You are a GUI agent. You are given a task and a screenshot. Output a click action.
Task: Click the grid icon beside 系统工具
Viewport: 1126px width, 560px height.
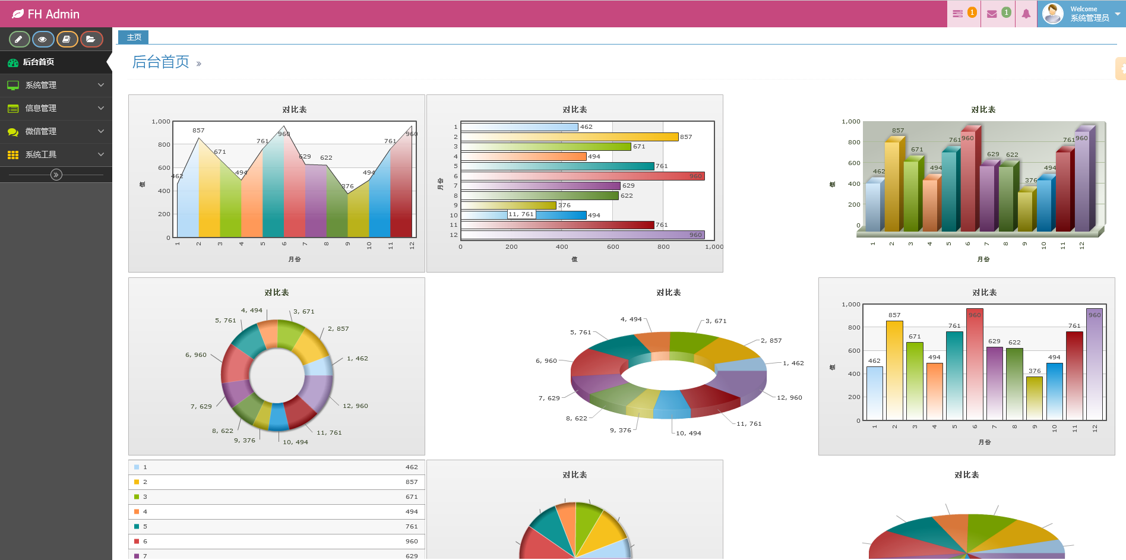[x=13, y=155]
